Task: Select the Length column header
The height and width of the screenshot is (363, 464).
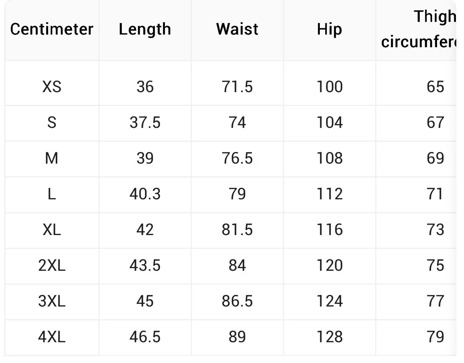Action: point(145,29)
